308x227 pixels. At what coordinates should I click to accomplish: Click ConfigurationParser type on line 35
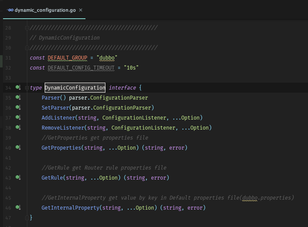pyautogui.click(x=119, y=98)
